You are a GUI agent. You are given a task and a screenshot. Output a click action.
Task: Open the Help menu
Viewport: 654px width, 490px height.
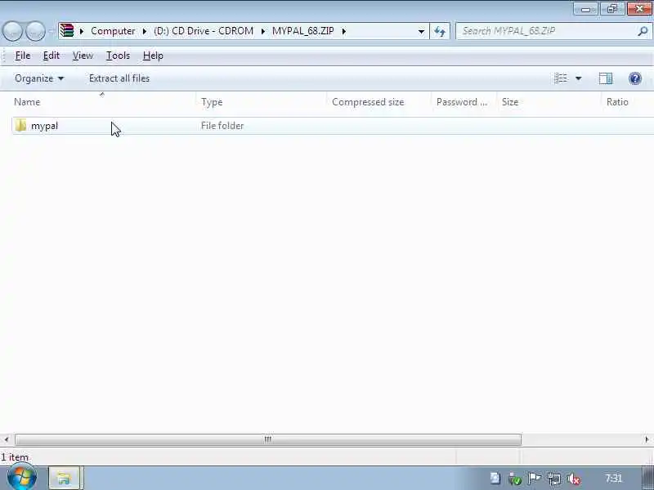click(153, 56)
